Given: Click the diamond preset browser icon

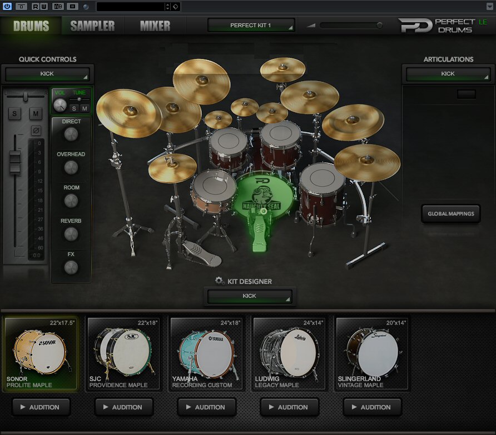Looking at the screenshot, I should tap(176, 6).
